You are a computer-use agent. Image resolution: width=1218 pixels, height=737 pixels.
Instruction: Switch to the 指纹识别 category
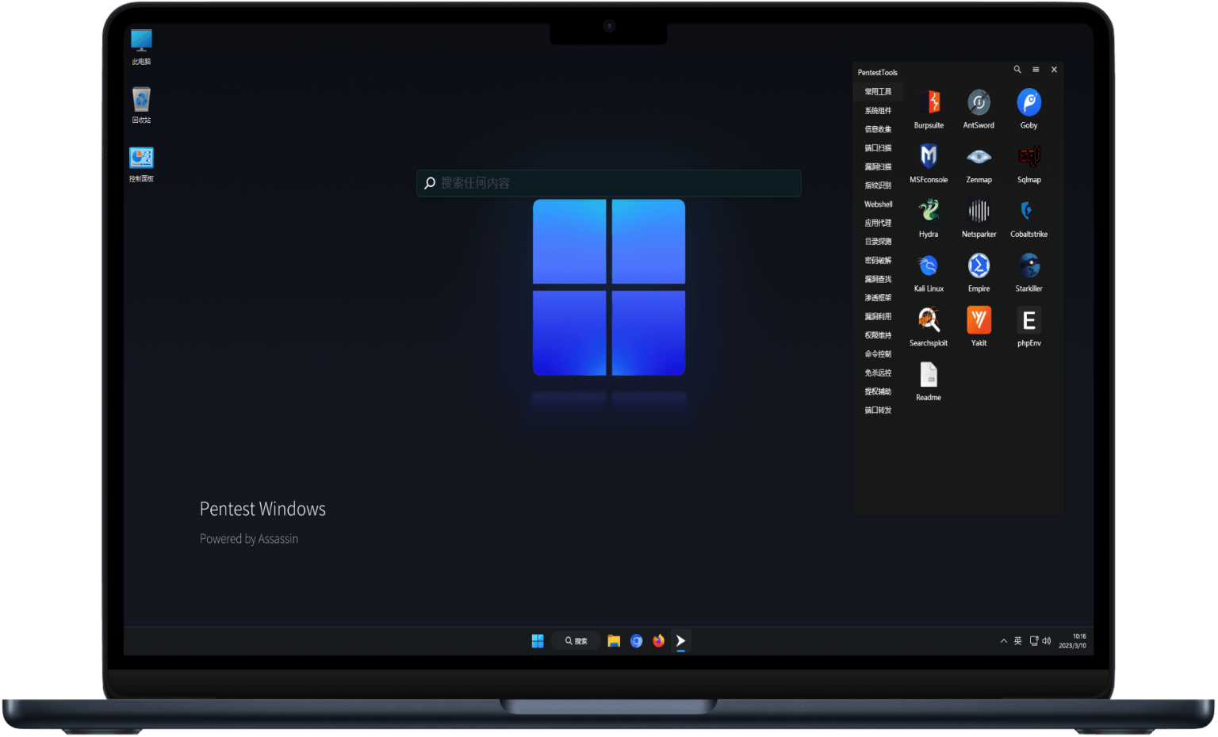[x=878, y=185]
